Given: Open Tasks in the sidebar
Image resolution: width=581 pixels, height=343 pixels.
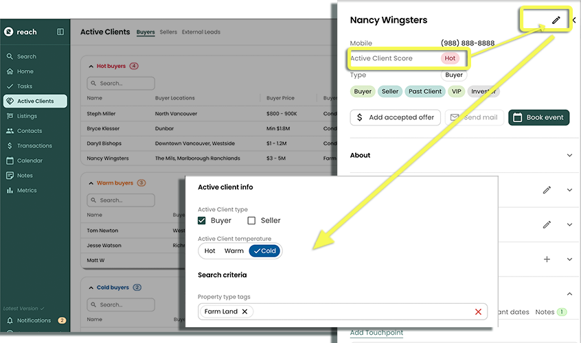Looking at the screenshot, I should click(25, 86).
